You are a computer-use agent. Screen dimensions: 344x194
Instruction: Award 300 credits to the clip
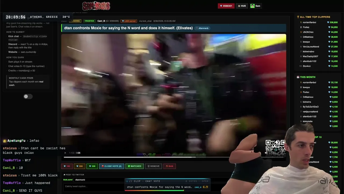coord(92,166)
